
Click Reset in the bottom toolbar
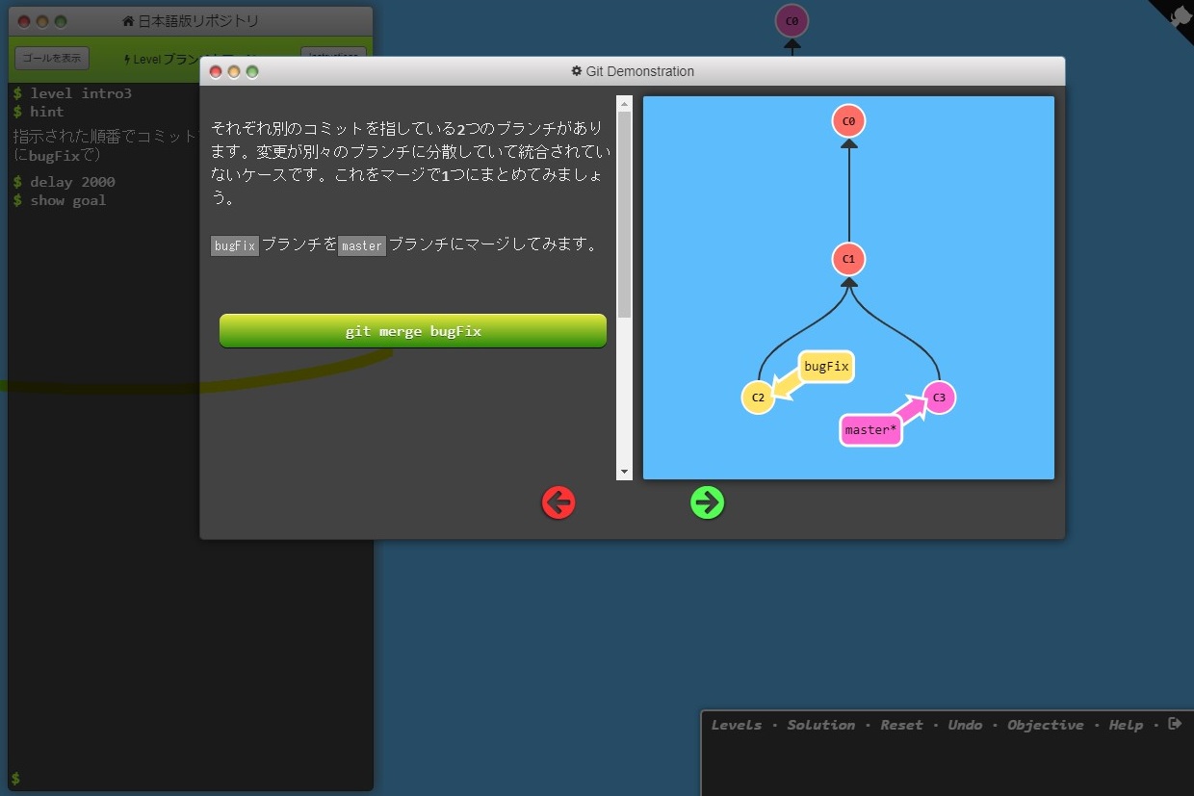pyautogui.click(x=901, y=725)
